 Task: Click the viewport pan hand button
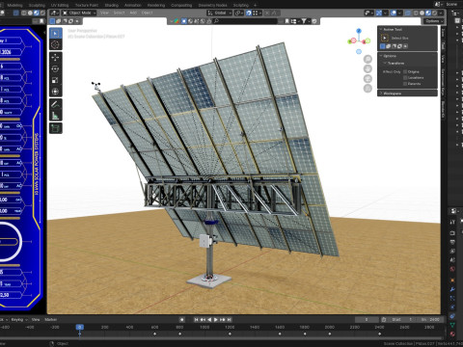click(x=368, y=68)
